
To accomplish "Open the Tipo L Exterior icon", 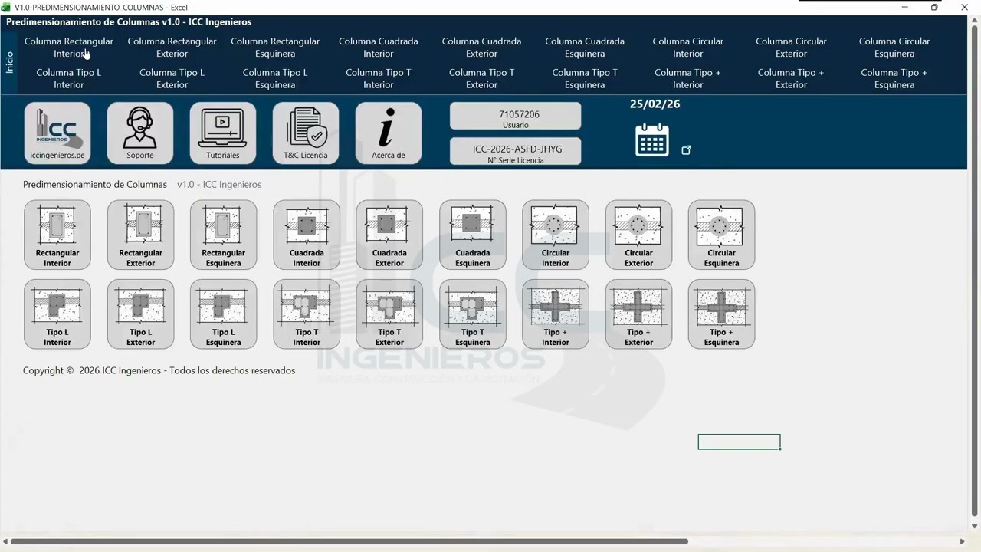I will point(140,314).
